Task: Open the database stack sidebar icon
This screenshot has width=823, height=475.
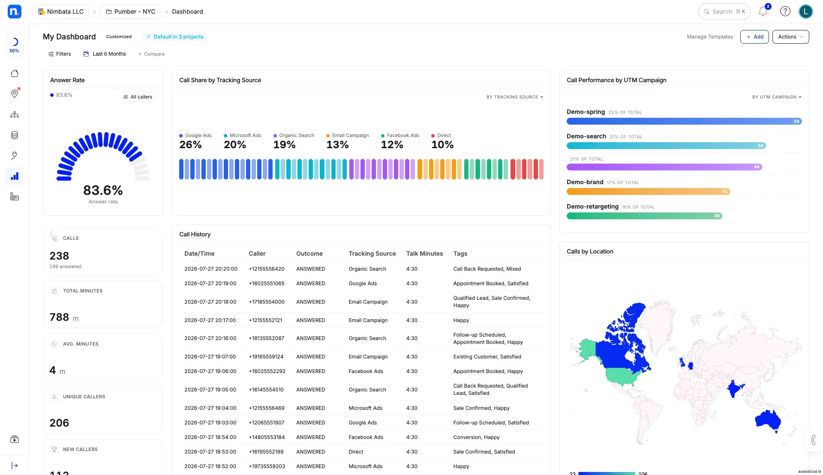Action: point(15,135)
